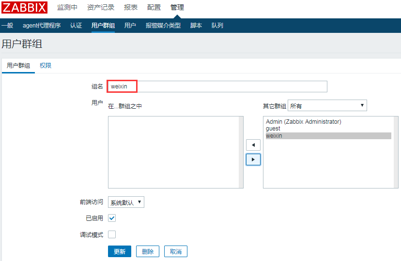Screen dimensions: 401x261
Task: Remove user from group with right arrow
Action: pos(253,159)
